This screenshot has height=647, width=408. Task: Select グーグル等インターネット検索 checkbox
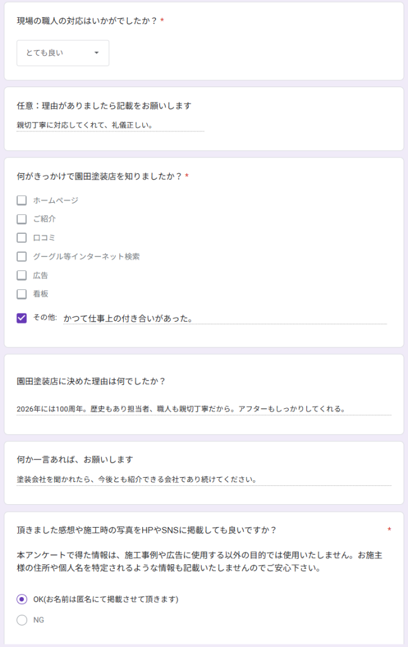pos(21,257)
